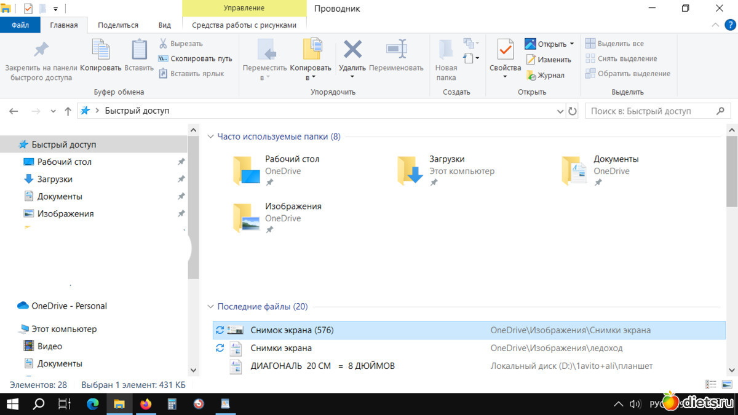Collapse the Frequent folders (Часто используемые папки) group
Screen dimensions: 738x415
coord(210,136)
